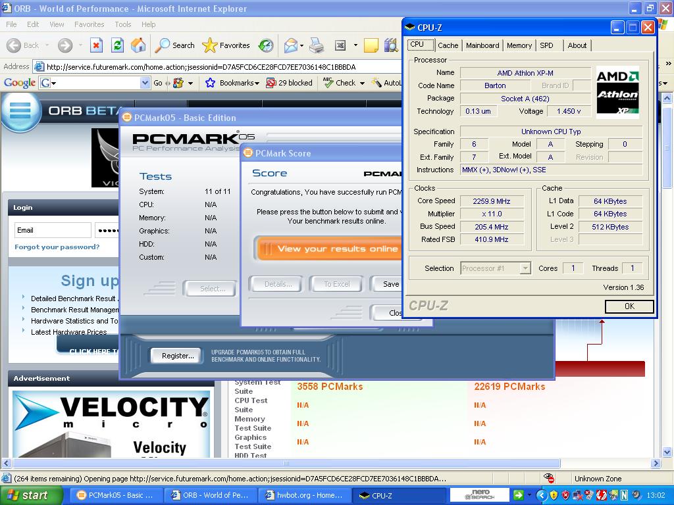Expand the Google search box dropdown

[x=145, y=83]
